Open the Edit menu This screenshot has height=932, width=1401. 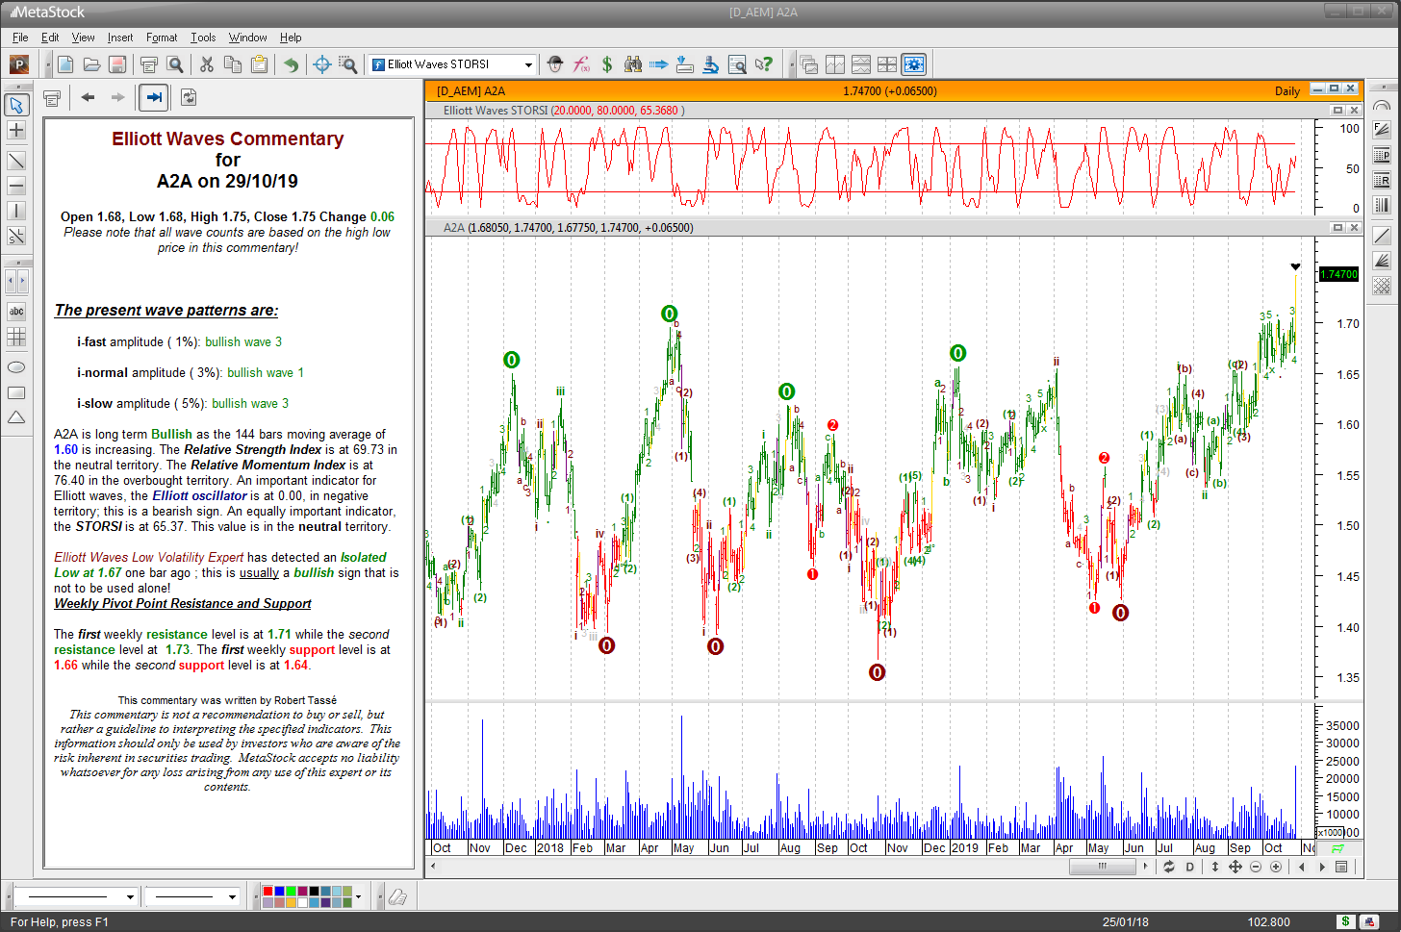point(50,38)
